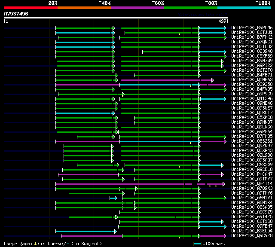Open the UniRef100_Q84T14 hit
The width and height of the screenshot is (275, 247).
pyautogui.click(x=252, y=184)
